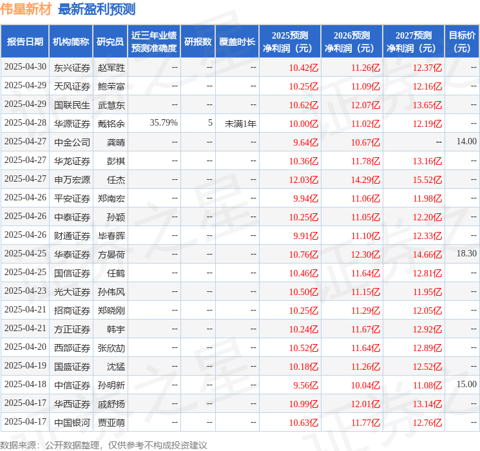Screen dimensions: 480x451
Task: Select value 9.64亿 in 中金公司 row
Action: pyautogui.click(x=306, y=142)
